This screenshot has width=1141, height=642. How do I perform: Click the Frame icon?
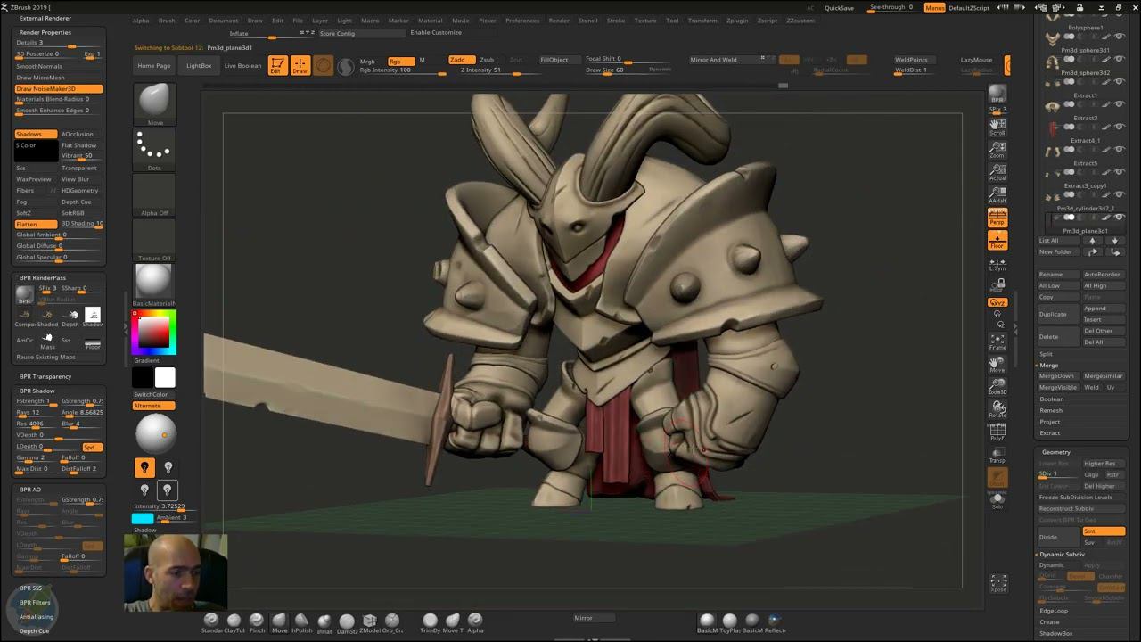tap(997, 342)
